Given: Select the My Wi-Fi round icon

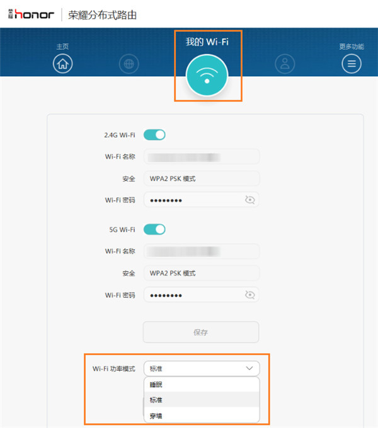Looking at the screenshot, I should point(207,75).
